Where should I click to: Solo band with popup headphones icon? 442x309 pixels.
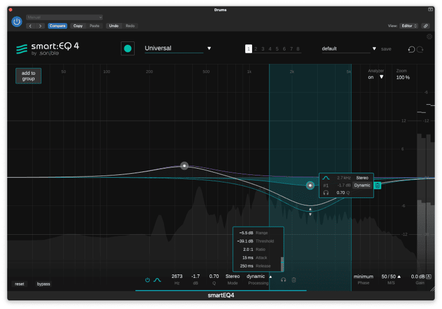coord(326,193)
